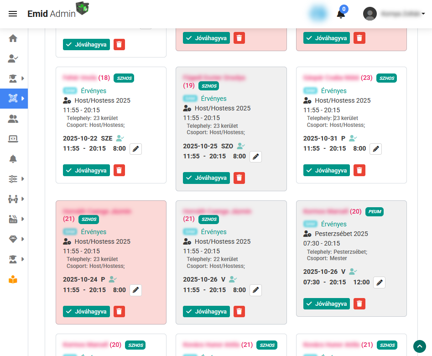Edit the 2025-10-31 shift with pencil icon

[375, 149]
